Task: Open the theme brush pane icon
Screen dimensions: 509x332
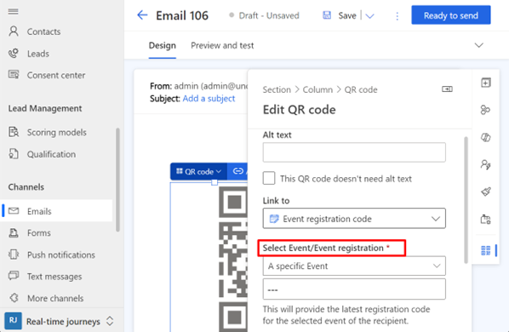Action: [x=485, y=192]
